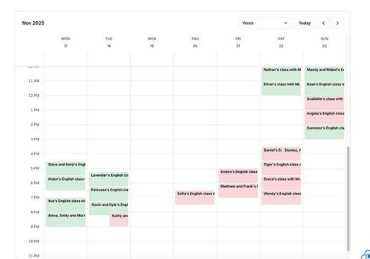
Task: Open the Week view dropdown
Action: [x=265, y=23]
